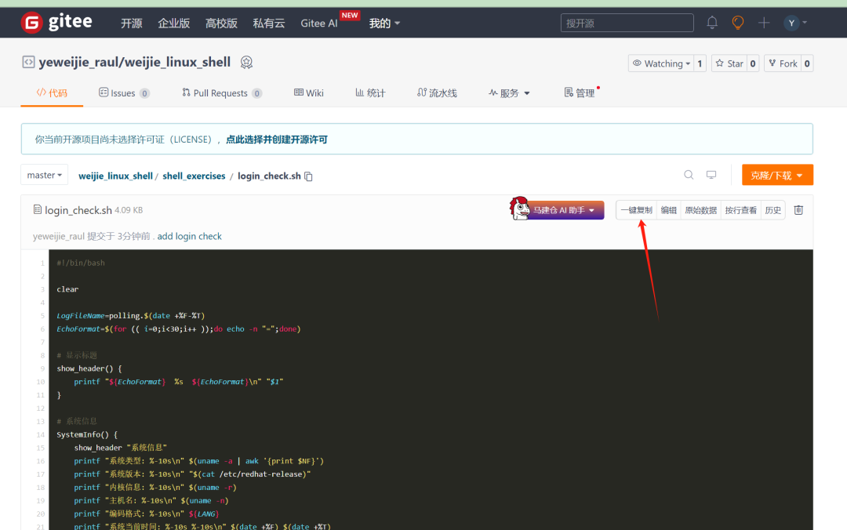Click the yeweijie_raul/weijie_linux_shell repository title

pyautogui.click(x=135, y=62)
